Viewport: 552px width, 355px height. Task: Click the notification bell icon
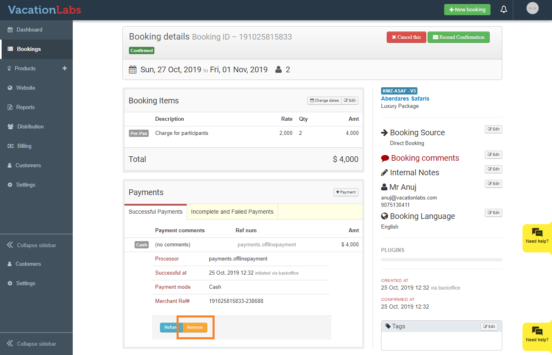point(504,10)
